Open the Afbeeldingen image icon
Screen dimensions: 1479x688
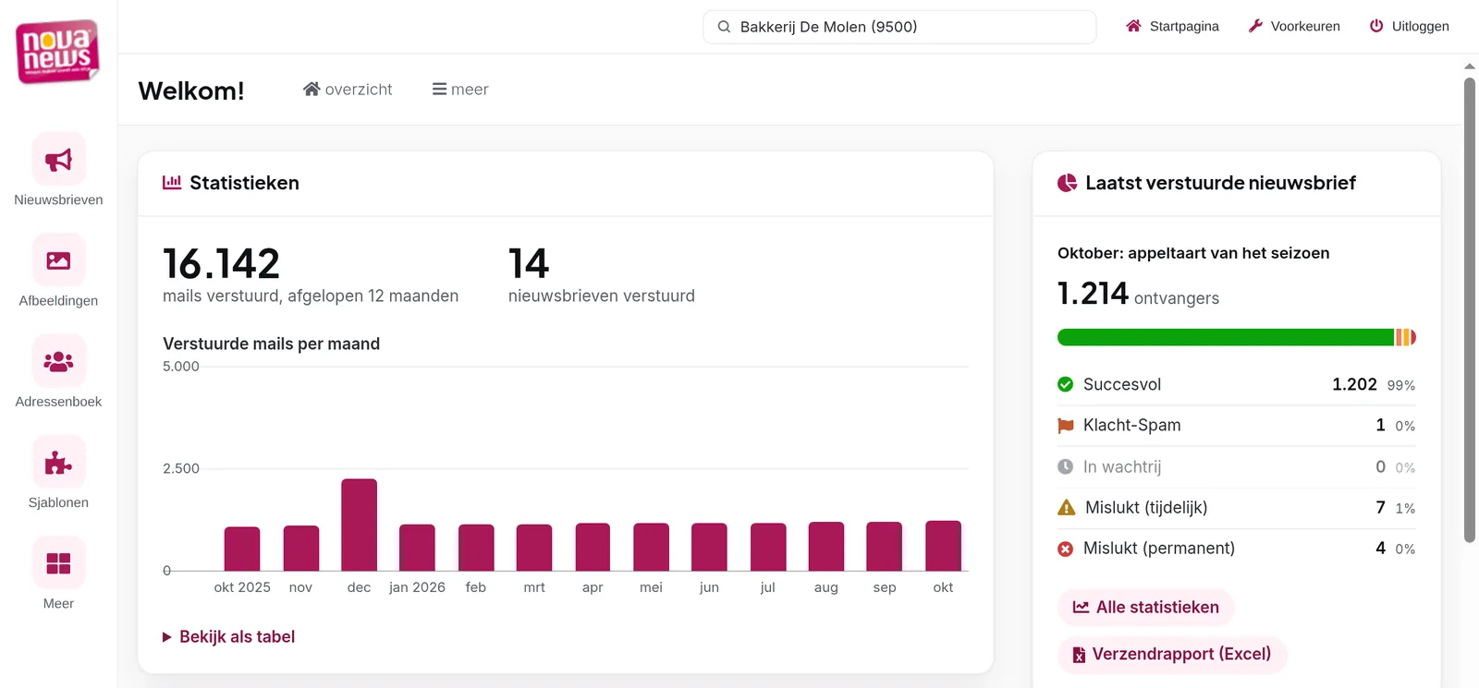point(58,260)
